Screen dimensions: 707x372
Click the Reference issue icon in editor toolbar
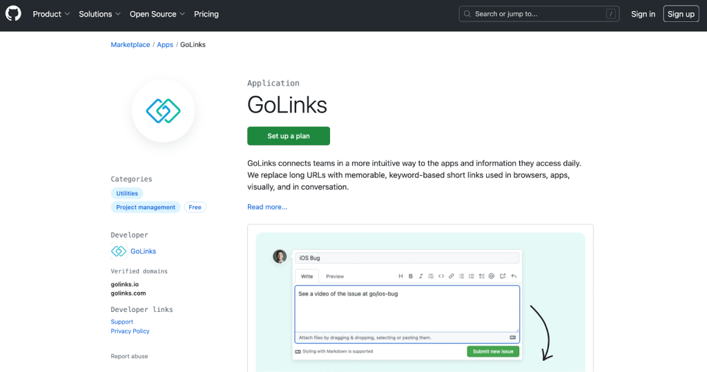coord(503,276)
